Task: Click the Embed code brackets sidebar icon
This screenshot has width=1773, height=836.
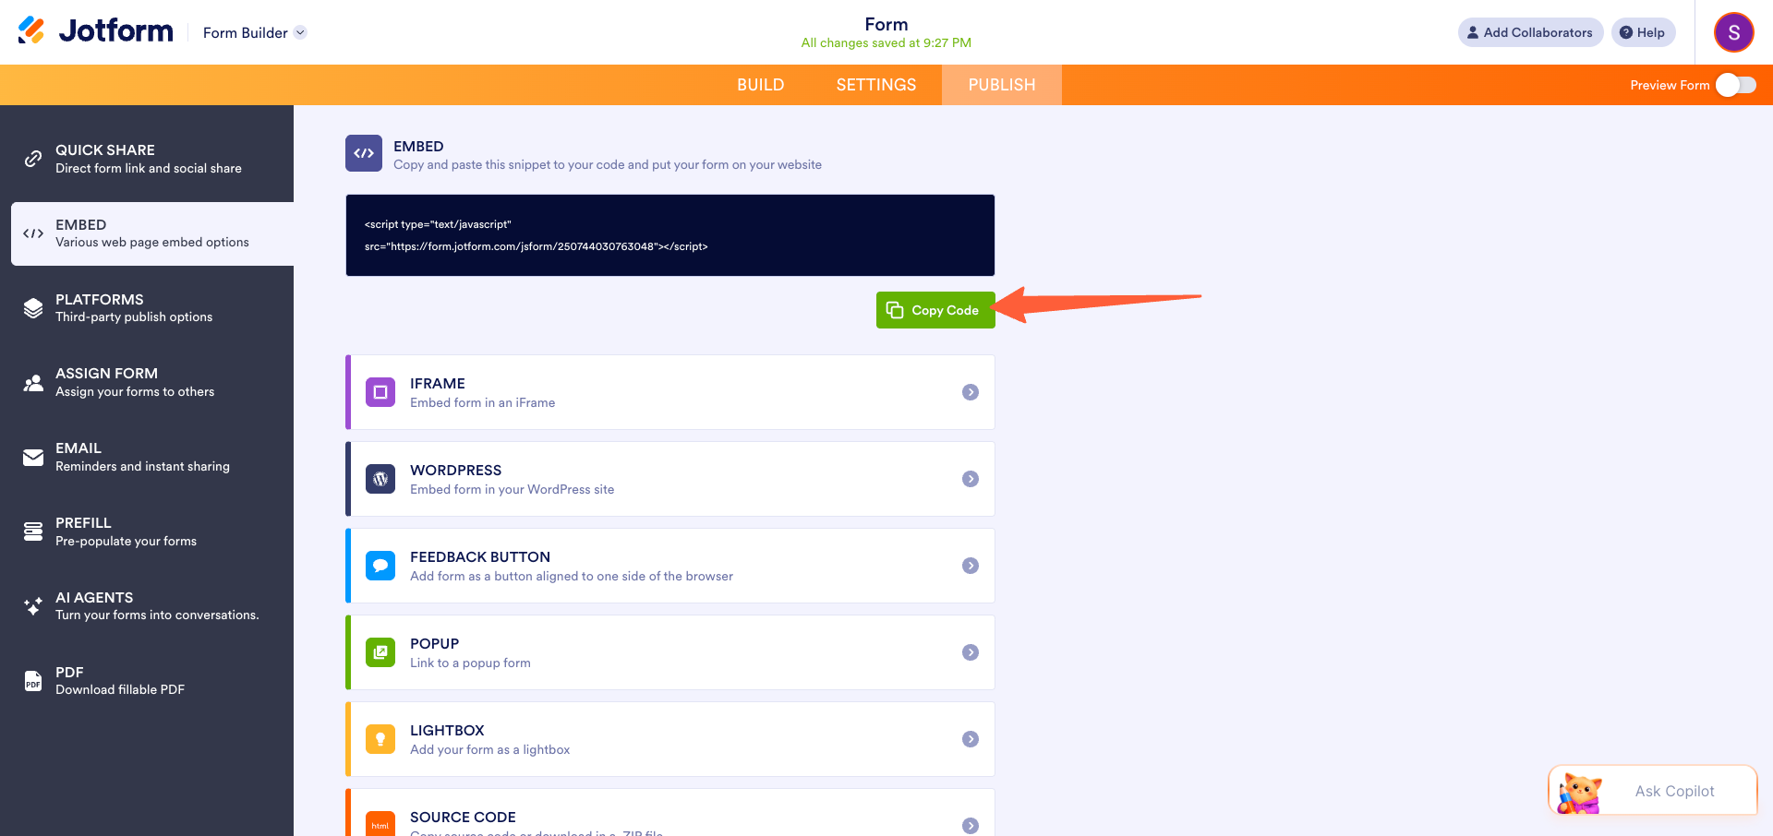Action: pyautogui.click(x=33, y=233)
